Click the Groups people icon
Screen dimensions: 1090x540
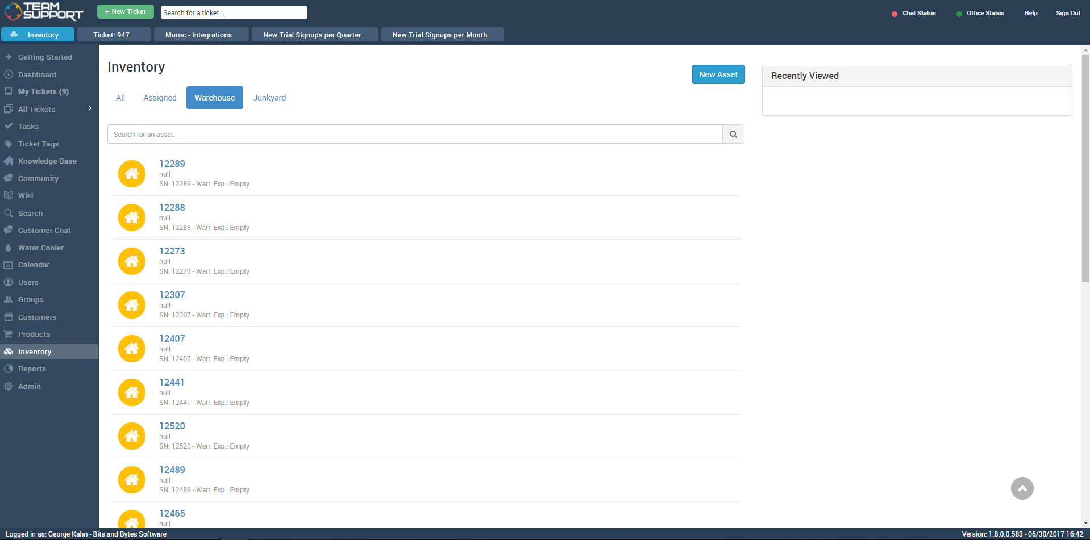9,299
